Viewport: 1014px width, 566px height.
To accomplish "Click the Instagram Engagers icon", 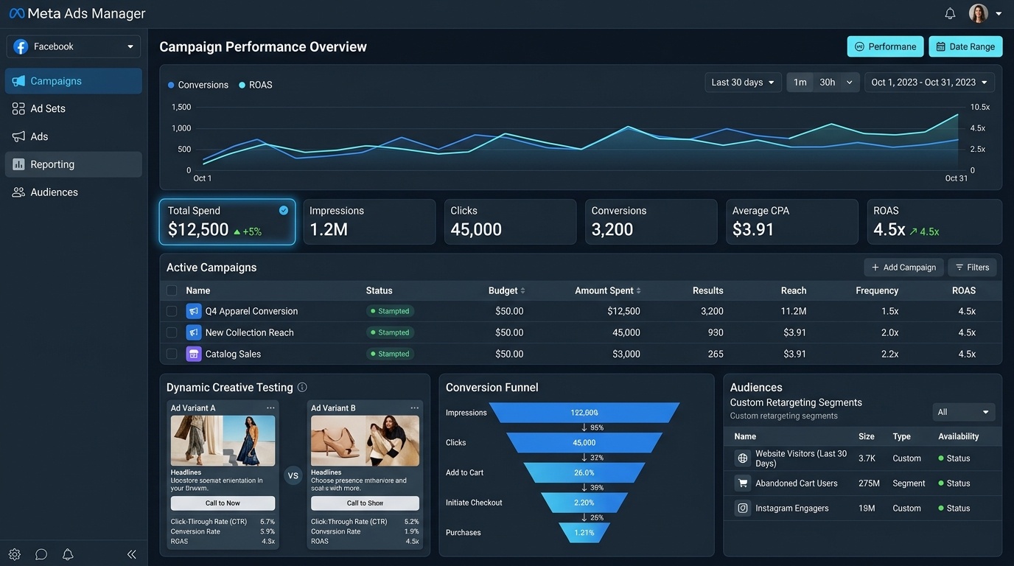I will (743, 509).
